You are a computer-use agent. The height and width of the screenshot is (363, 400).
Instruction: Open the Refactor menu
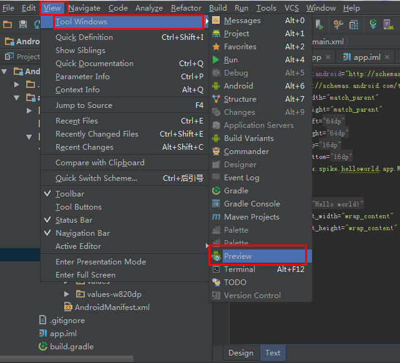click(186, 8)
